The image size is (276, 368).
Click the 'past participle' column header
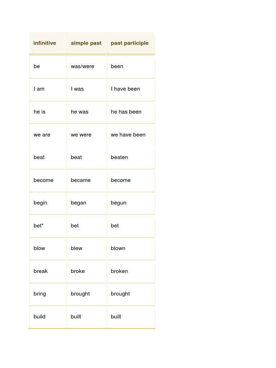pyautogui.click(x=129, y=43)
